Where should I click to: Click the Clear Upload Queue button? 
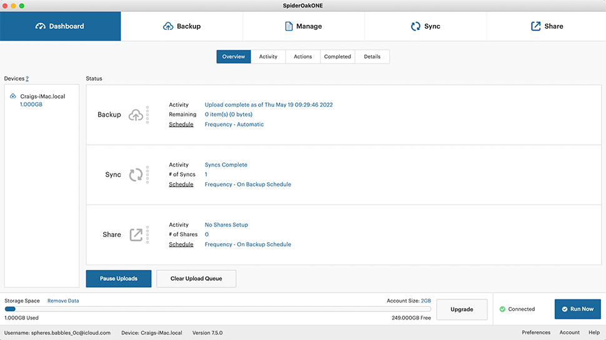[x=196, y=279]
